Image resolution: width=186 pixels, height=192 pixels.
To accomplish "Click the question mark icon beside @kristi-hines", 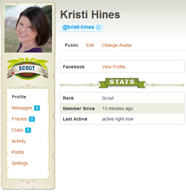I will (x=98, y=27).
